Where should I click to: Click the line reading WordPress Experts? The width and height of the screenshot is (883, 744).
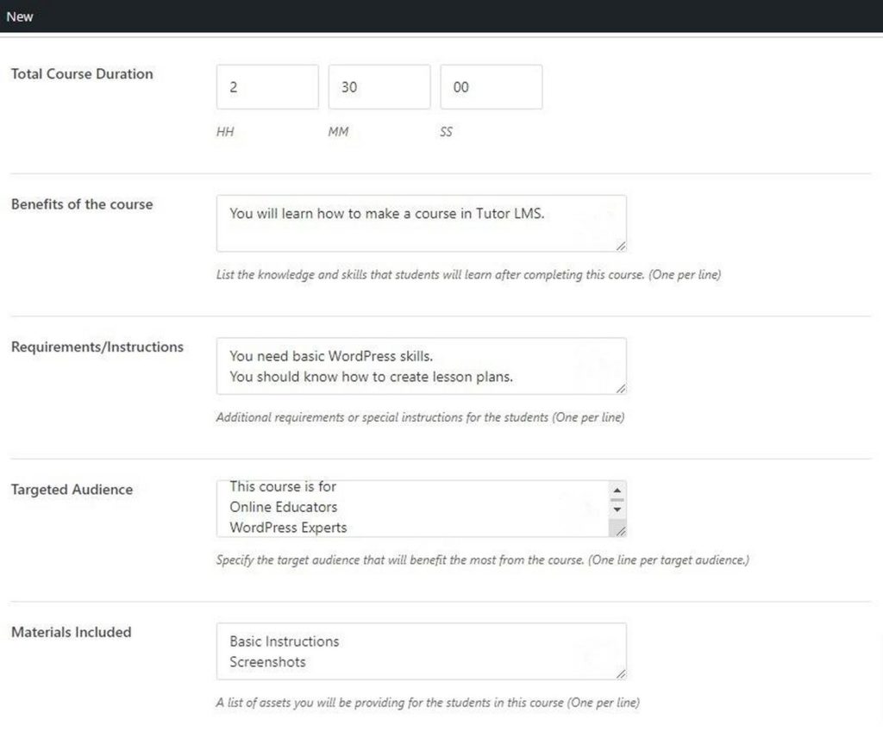point(287,528)
